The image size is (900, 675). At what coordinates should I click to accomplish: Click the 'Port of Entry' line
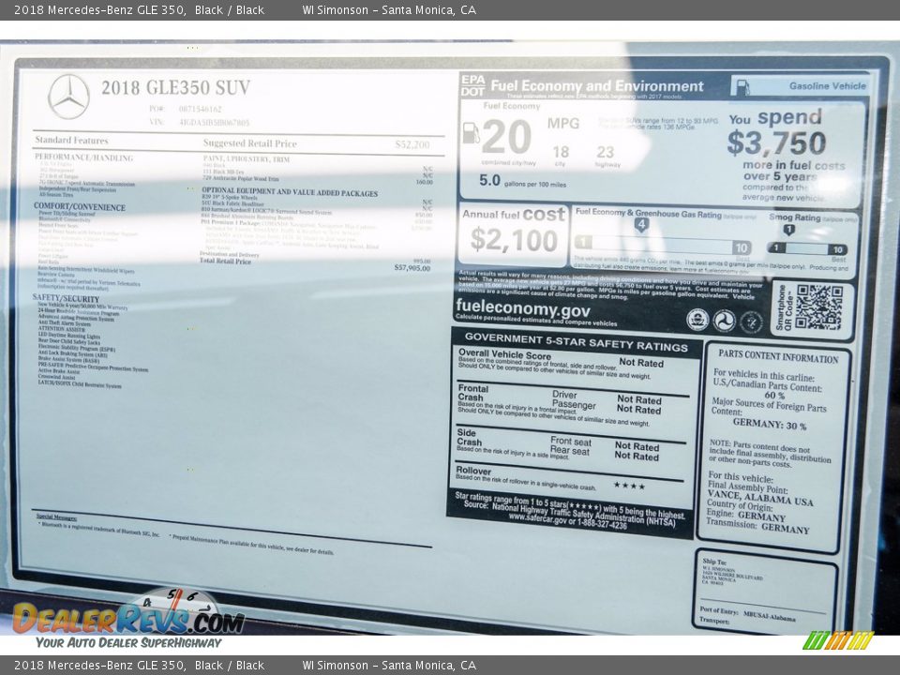pyautogui.click(x=747, y=613)
